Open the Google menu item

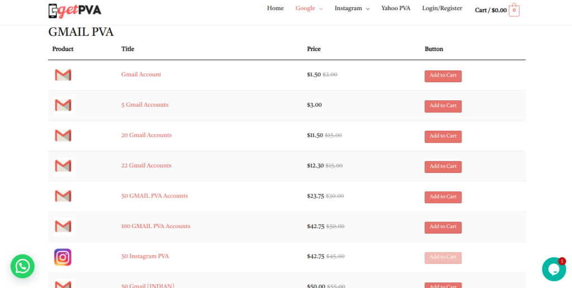click(x=306, y=8)
